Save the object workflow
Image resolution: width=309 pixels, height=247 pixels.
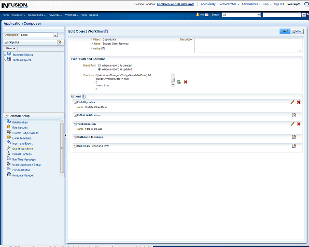point(285,31)
